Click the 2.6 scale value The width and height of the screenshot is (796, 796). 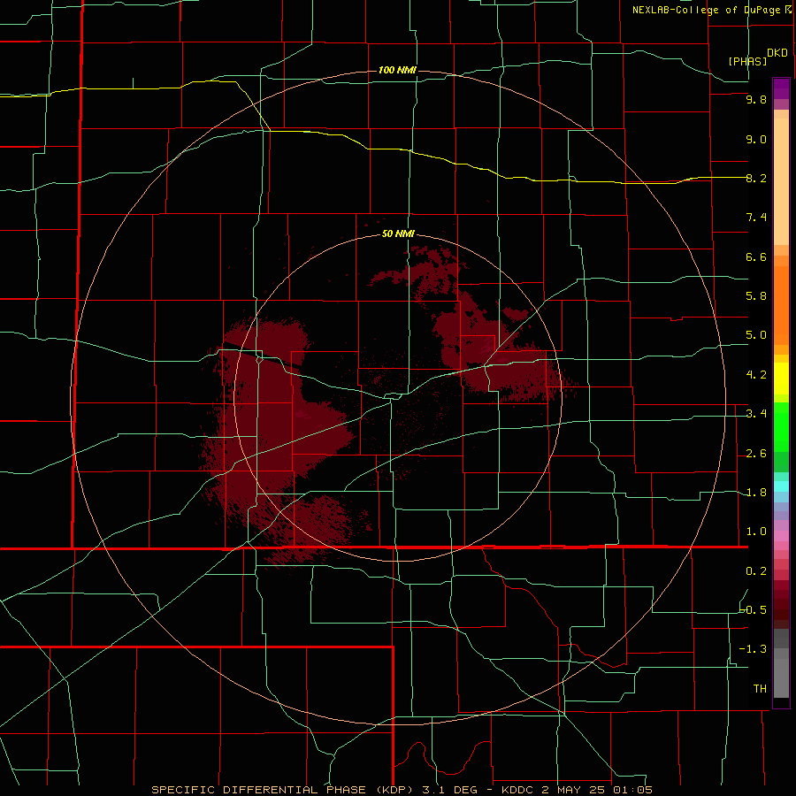756,454
